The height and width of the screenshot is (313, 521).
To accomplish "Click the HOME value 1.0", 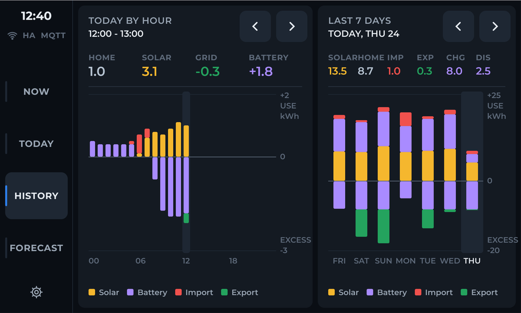I will pyautogui.click(x=97, y=72).
